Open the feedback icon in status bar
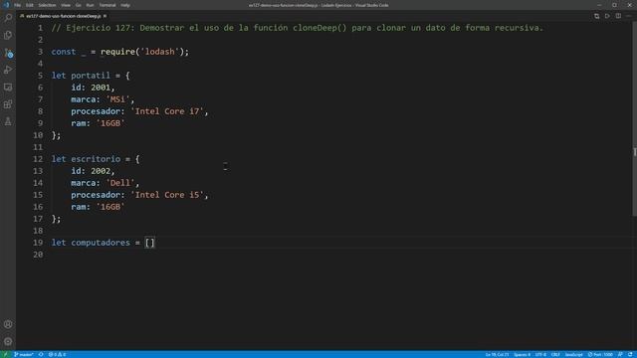Screen dimensions: 637x358 pos(620,354)
